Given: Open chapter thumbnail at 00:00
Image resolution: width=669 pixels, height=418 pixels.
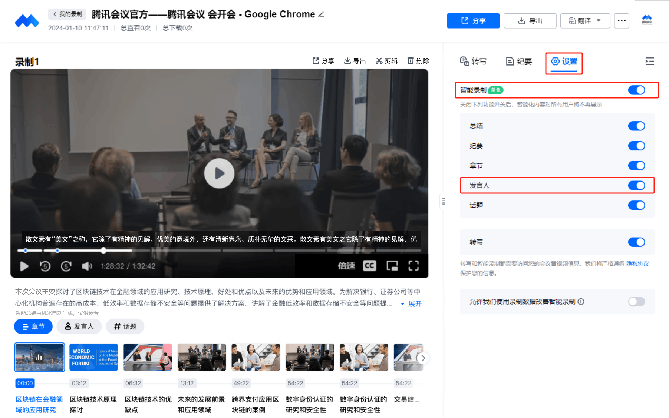Looking at the screenshot, I should click(x=40, y=357).
